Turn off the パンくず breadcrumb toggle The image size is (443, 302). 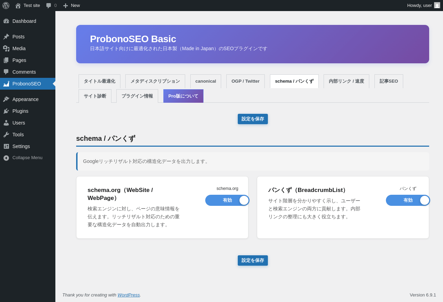408,200
